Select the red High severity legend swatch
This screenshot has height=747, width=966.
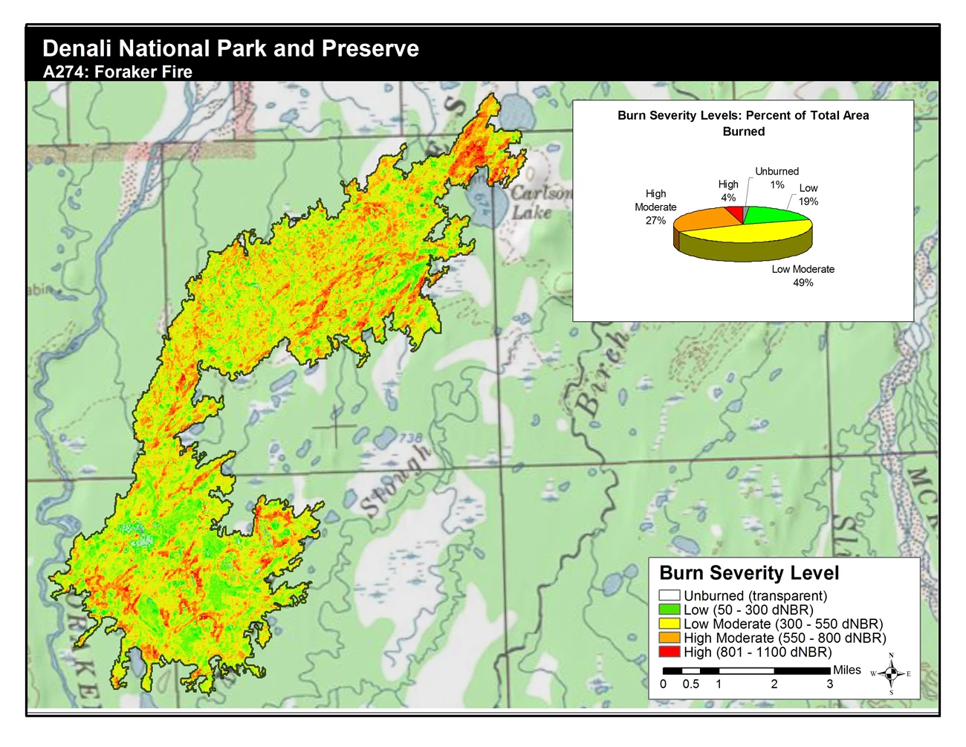point(669,652)
